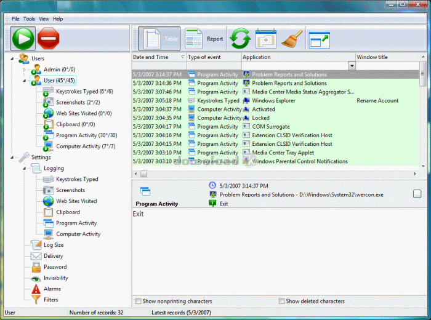Open the Report view
The height and width of the screenshot is (320, 431).
pos(204,39)
